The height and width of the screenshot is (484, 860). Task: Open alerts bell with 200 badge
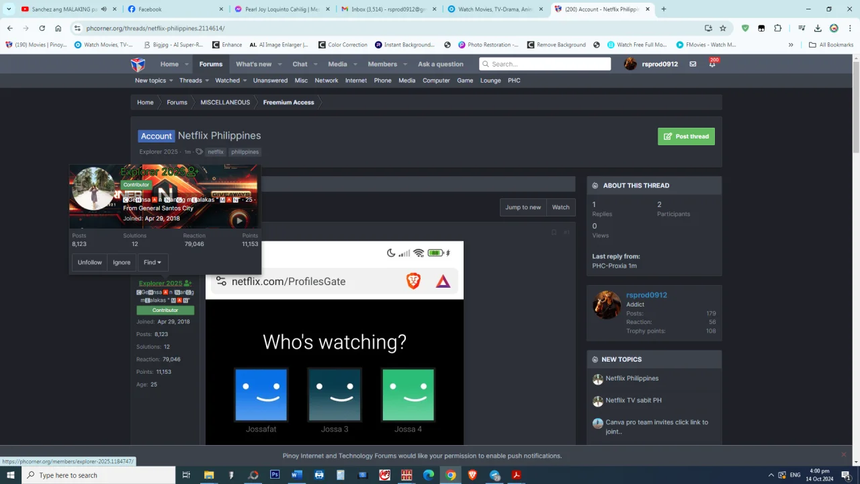click(x=712, y=64)
